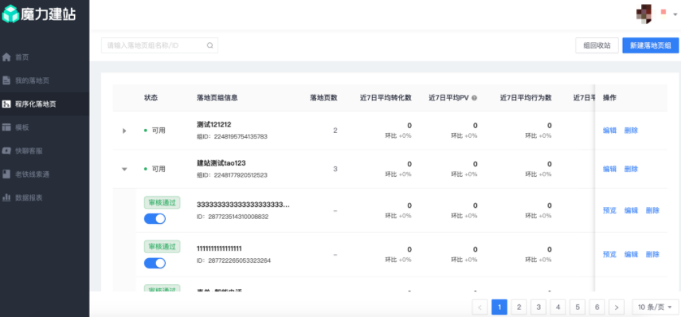Click 新建落地页组 button
The width and height of the screenshot is (681, 317).
click(650, 45)
